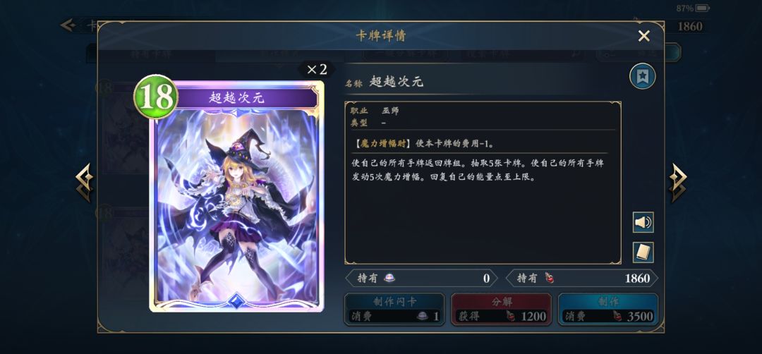
Task: Go to next card with right arrow
Action: 677,182
